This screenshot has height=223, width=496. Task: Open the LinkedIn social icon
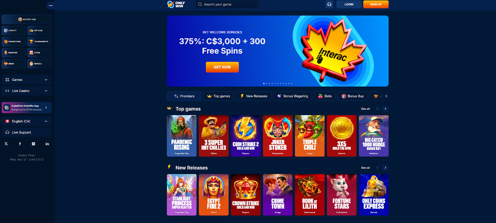pos(47,144)
